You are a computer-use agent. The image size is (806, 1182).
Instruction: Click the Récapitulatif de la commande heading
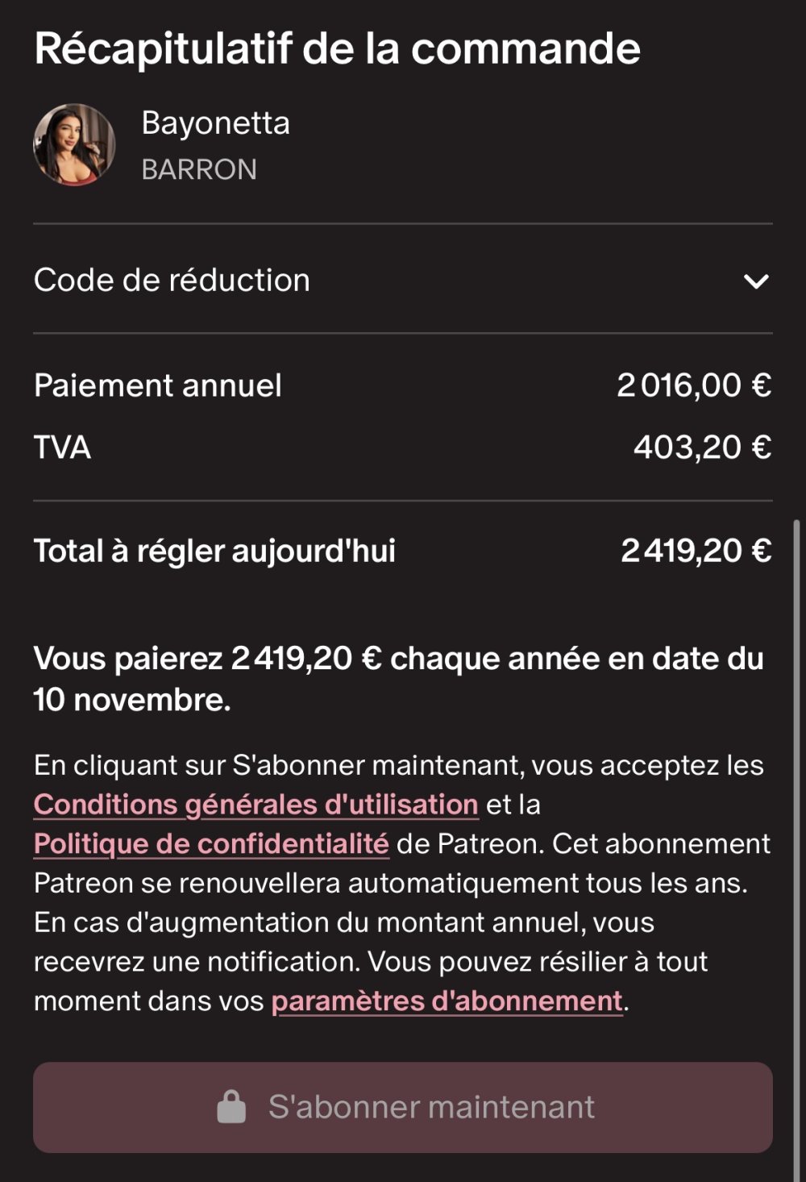337,48
